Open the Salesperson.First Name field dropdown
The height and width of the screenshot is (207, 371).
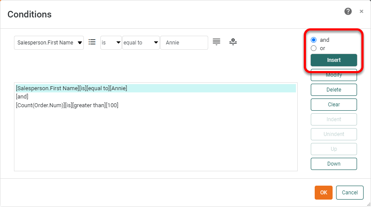(x=49, y=43)
